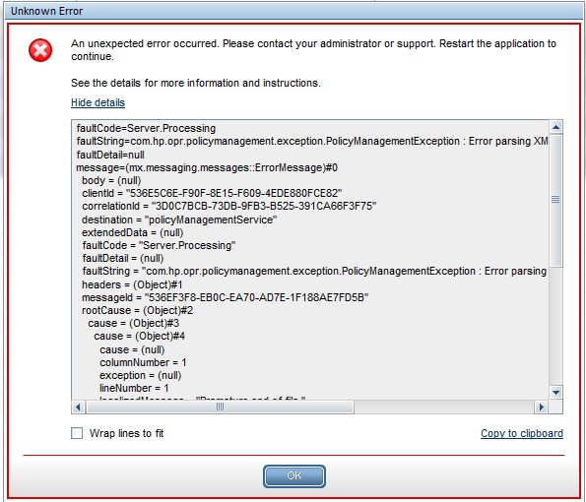Screen dimensions: 586x502
Task: Click the rootCause = (Object)#2 line
Action: coord(138,310)
